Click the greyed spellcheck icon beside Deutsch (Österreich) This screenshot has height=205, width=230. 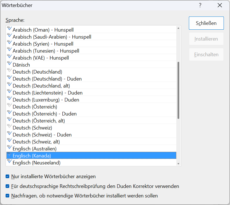click(9, 105)
